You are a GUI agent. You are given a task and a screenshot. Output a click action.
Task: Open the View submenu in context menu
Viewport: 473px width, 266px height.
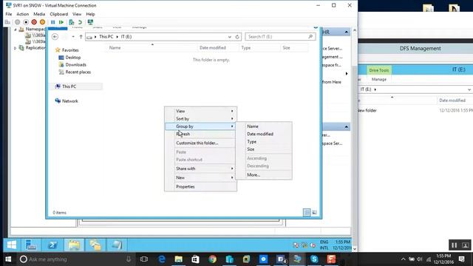[x=200, y=111]
